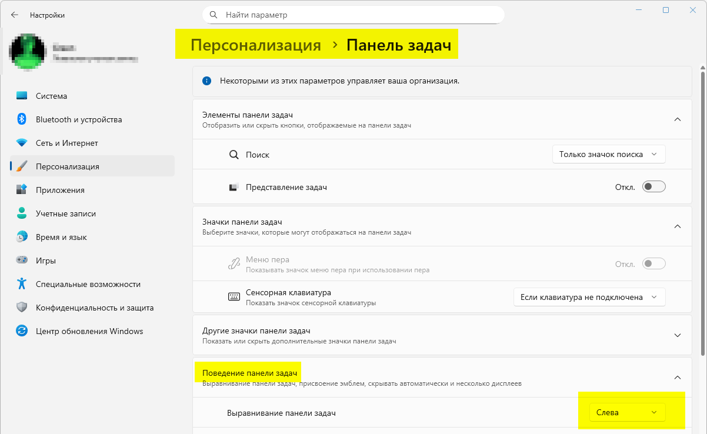Screen dimensions: 707x434
Task: Open the Поиск dropdown Только значок поиска
Action: coord(609,154)
